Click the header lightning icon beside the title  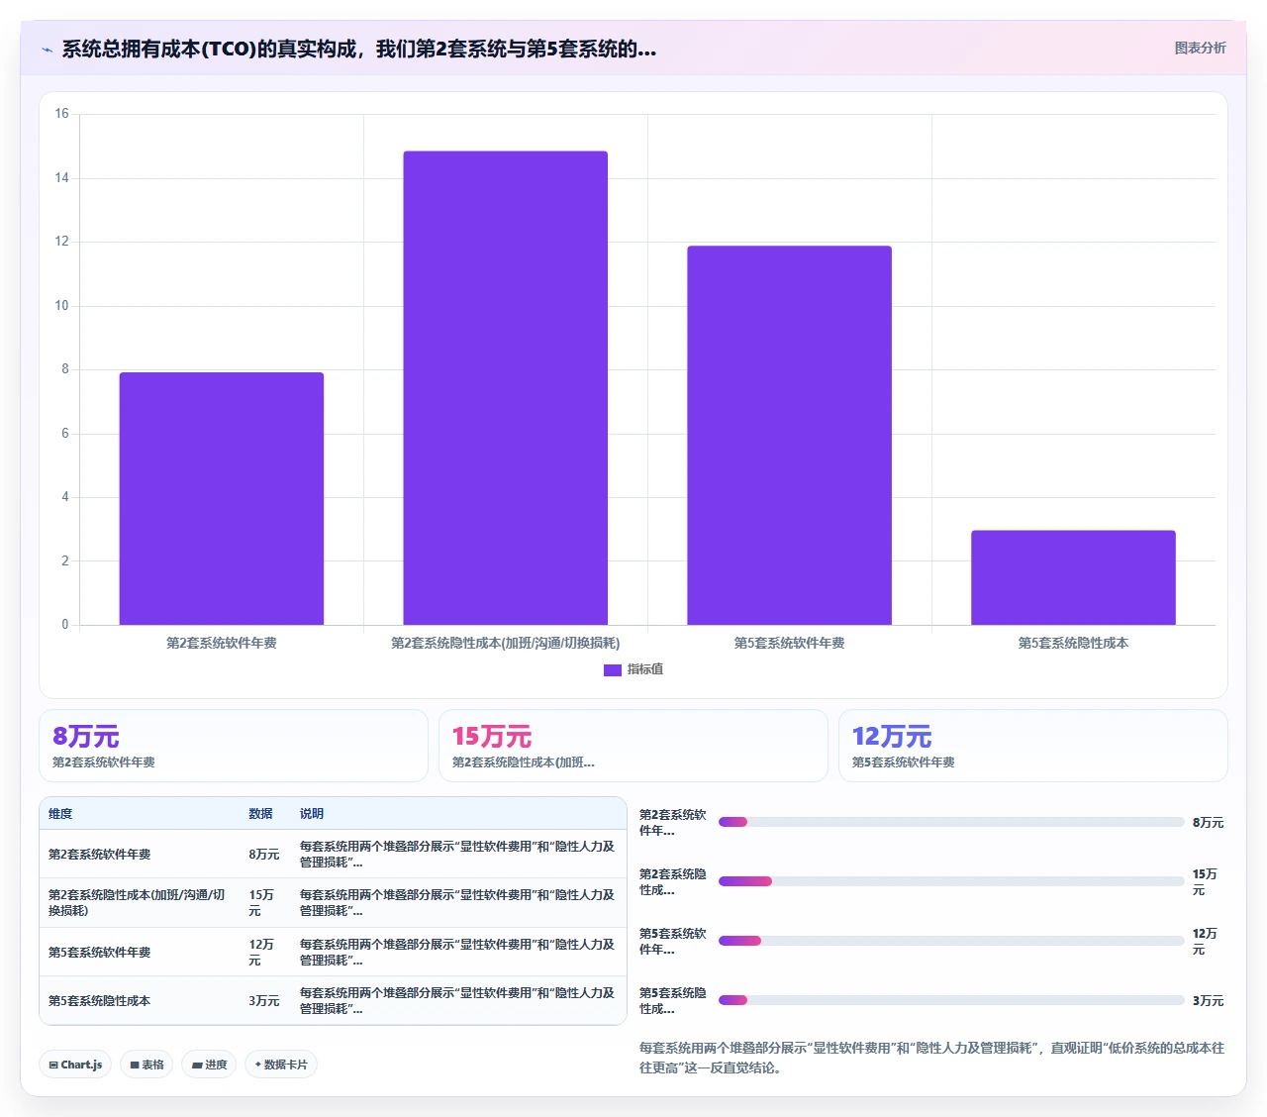pyautogui.click(x=47, y=50)
